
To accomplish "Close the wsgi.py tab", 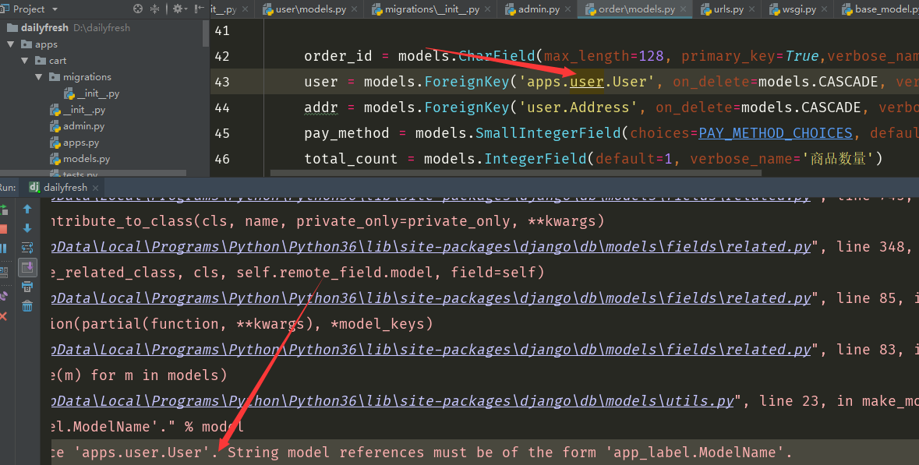I will [825, 9].
